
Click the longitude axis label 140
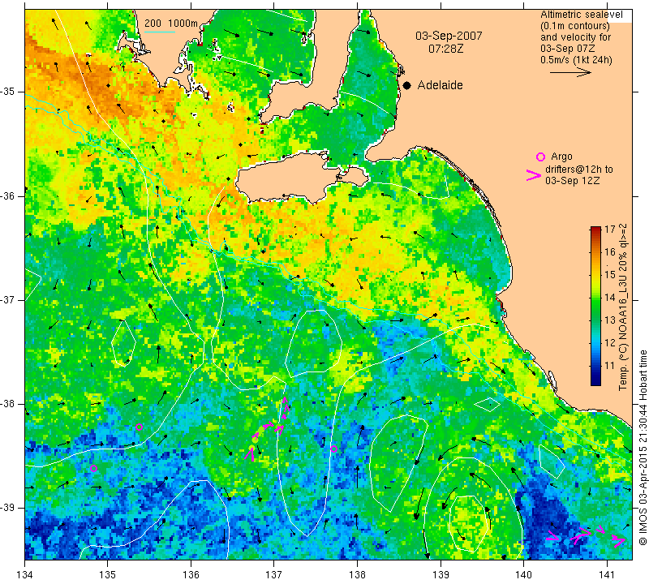[x=524, y=575]
